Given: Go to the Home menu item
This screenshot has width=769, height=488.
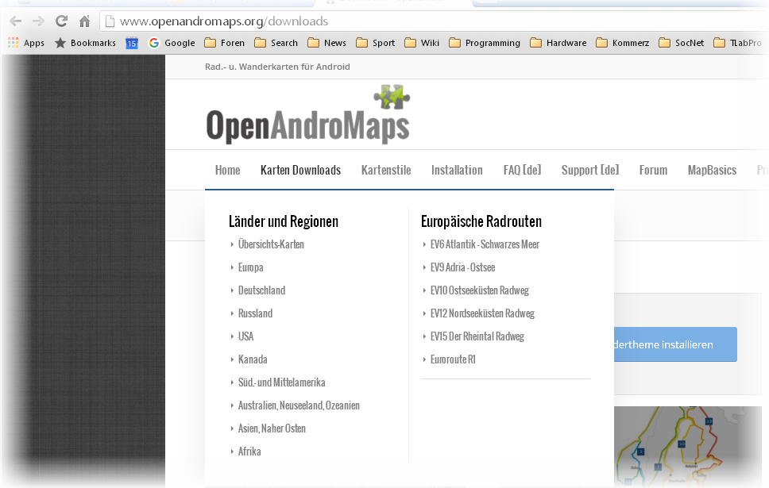Looking at the screenshot, I should coord(227,170).
